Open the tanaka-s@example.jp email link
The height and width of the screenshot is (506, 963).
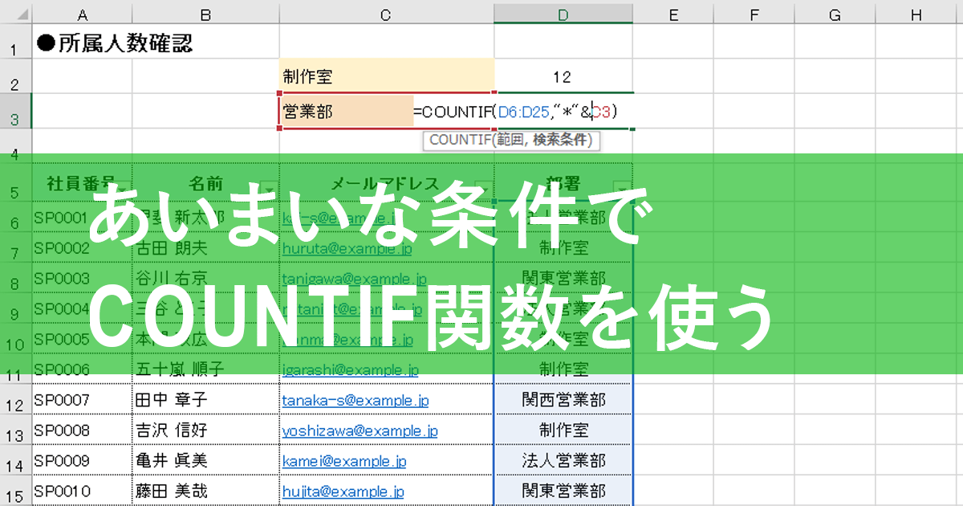(355, 399)
